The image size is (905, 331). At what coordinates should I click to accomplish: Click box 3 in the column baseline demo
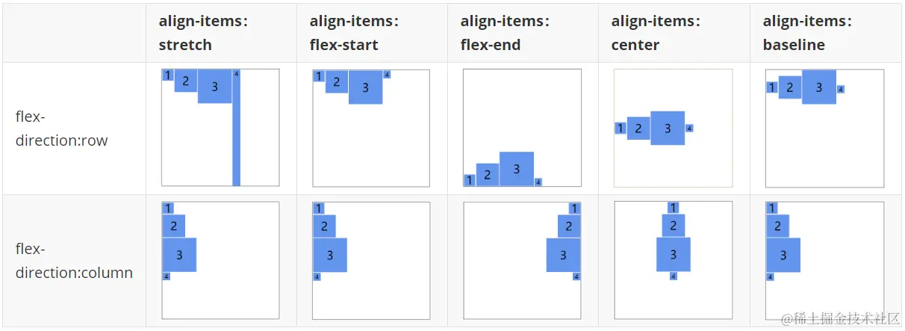click(x=783, y=255)
